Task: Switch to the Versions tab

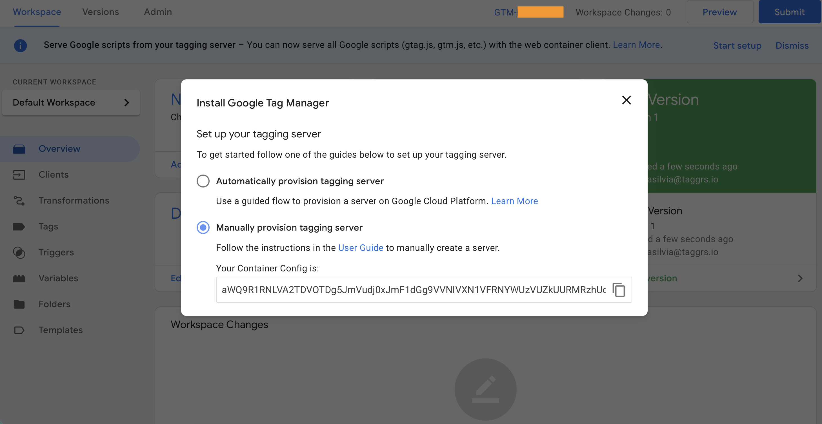Action: pos(100,12)
